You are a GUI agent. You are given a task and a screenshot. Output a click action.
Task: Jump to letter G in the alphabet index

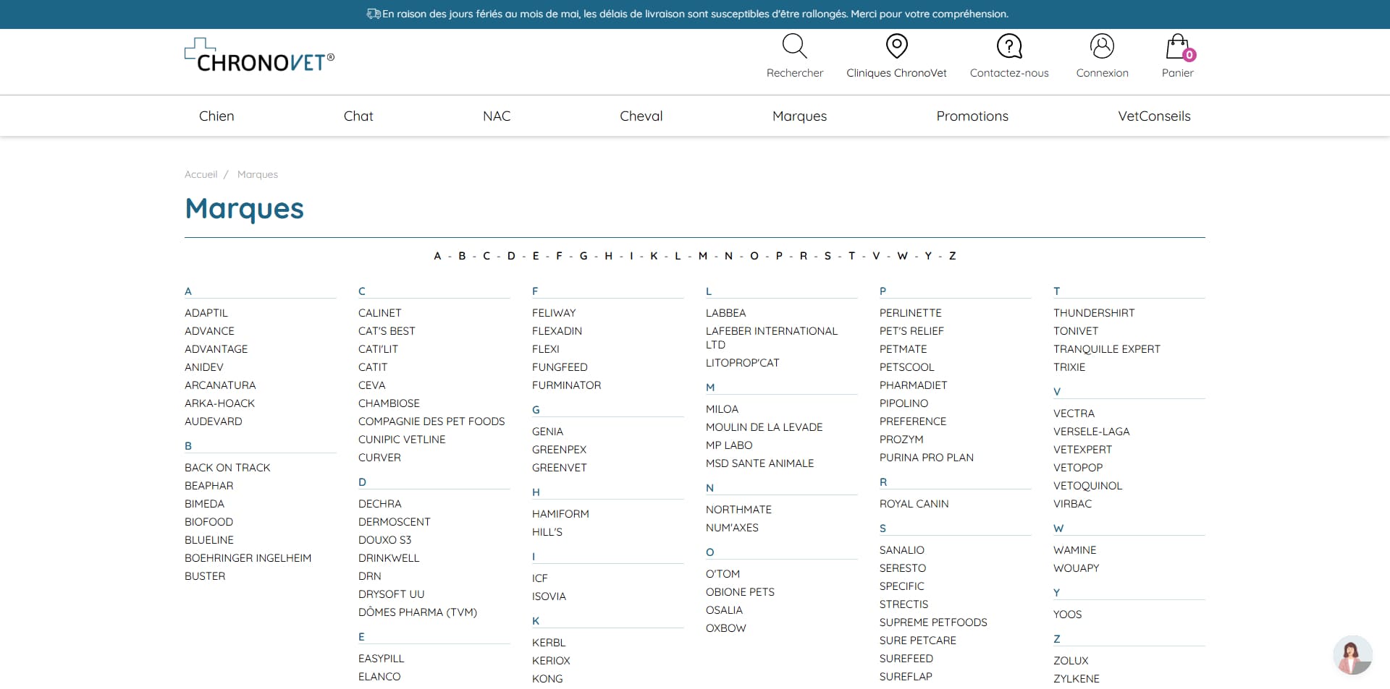click(584, 256)
